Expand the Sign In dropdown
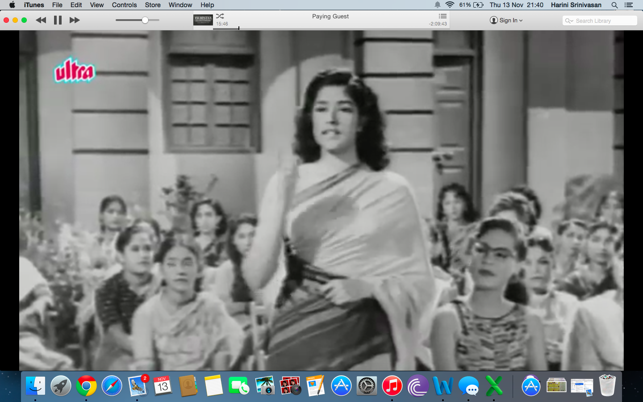643x402 pixels. [506, 20]
